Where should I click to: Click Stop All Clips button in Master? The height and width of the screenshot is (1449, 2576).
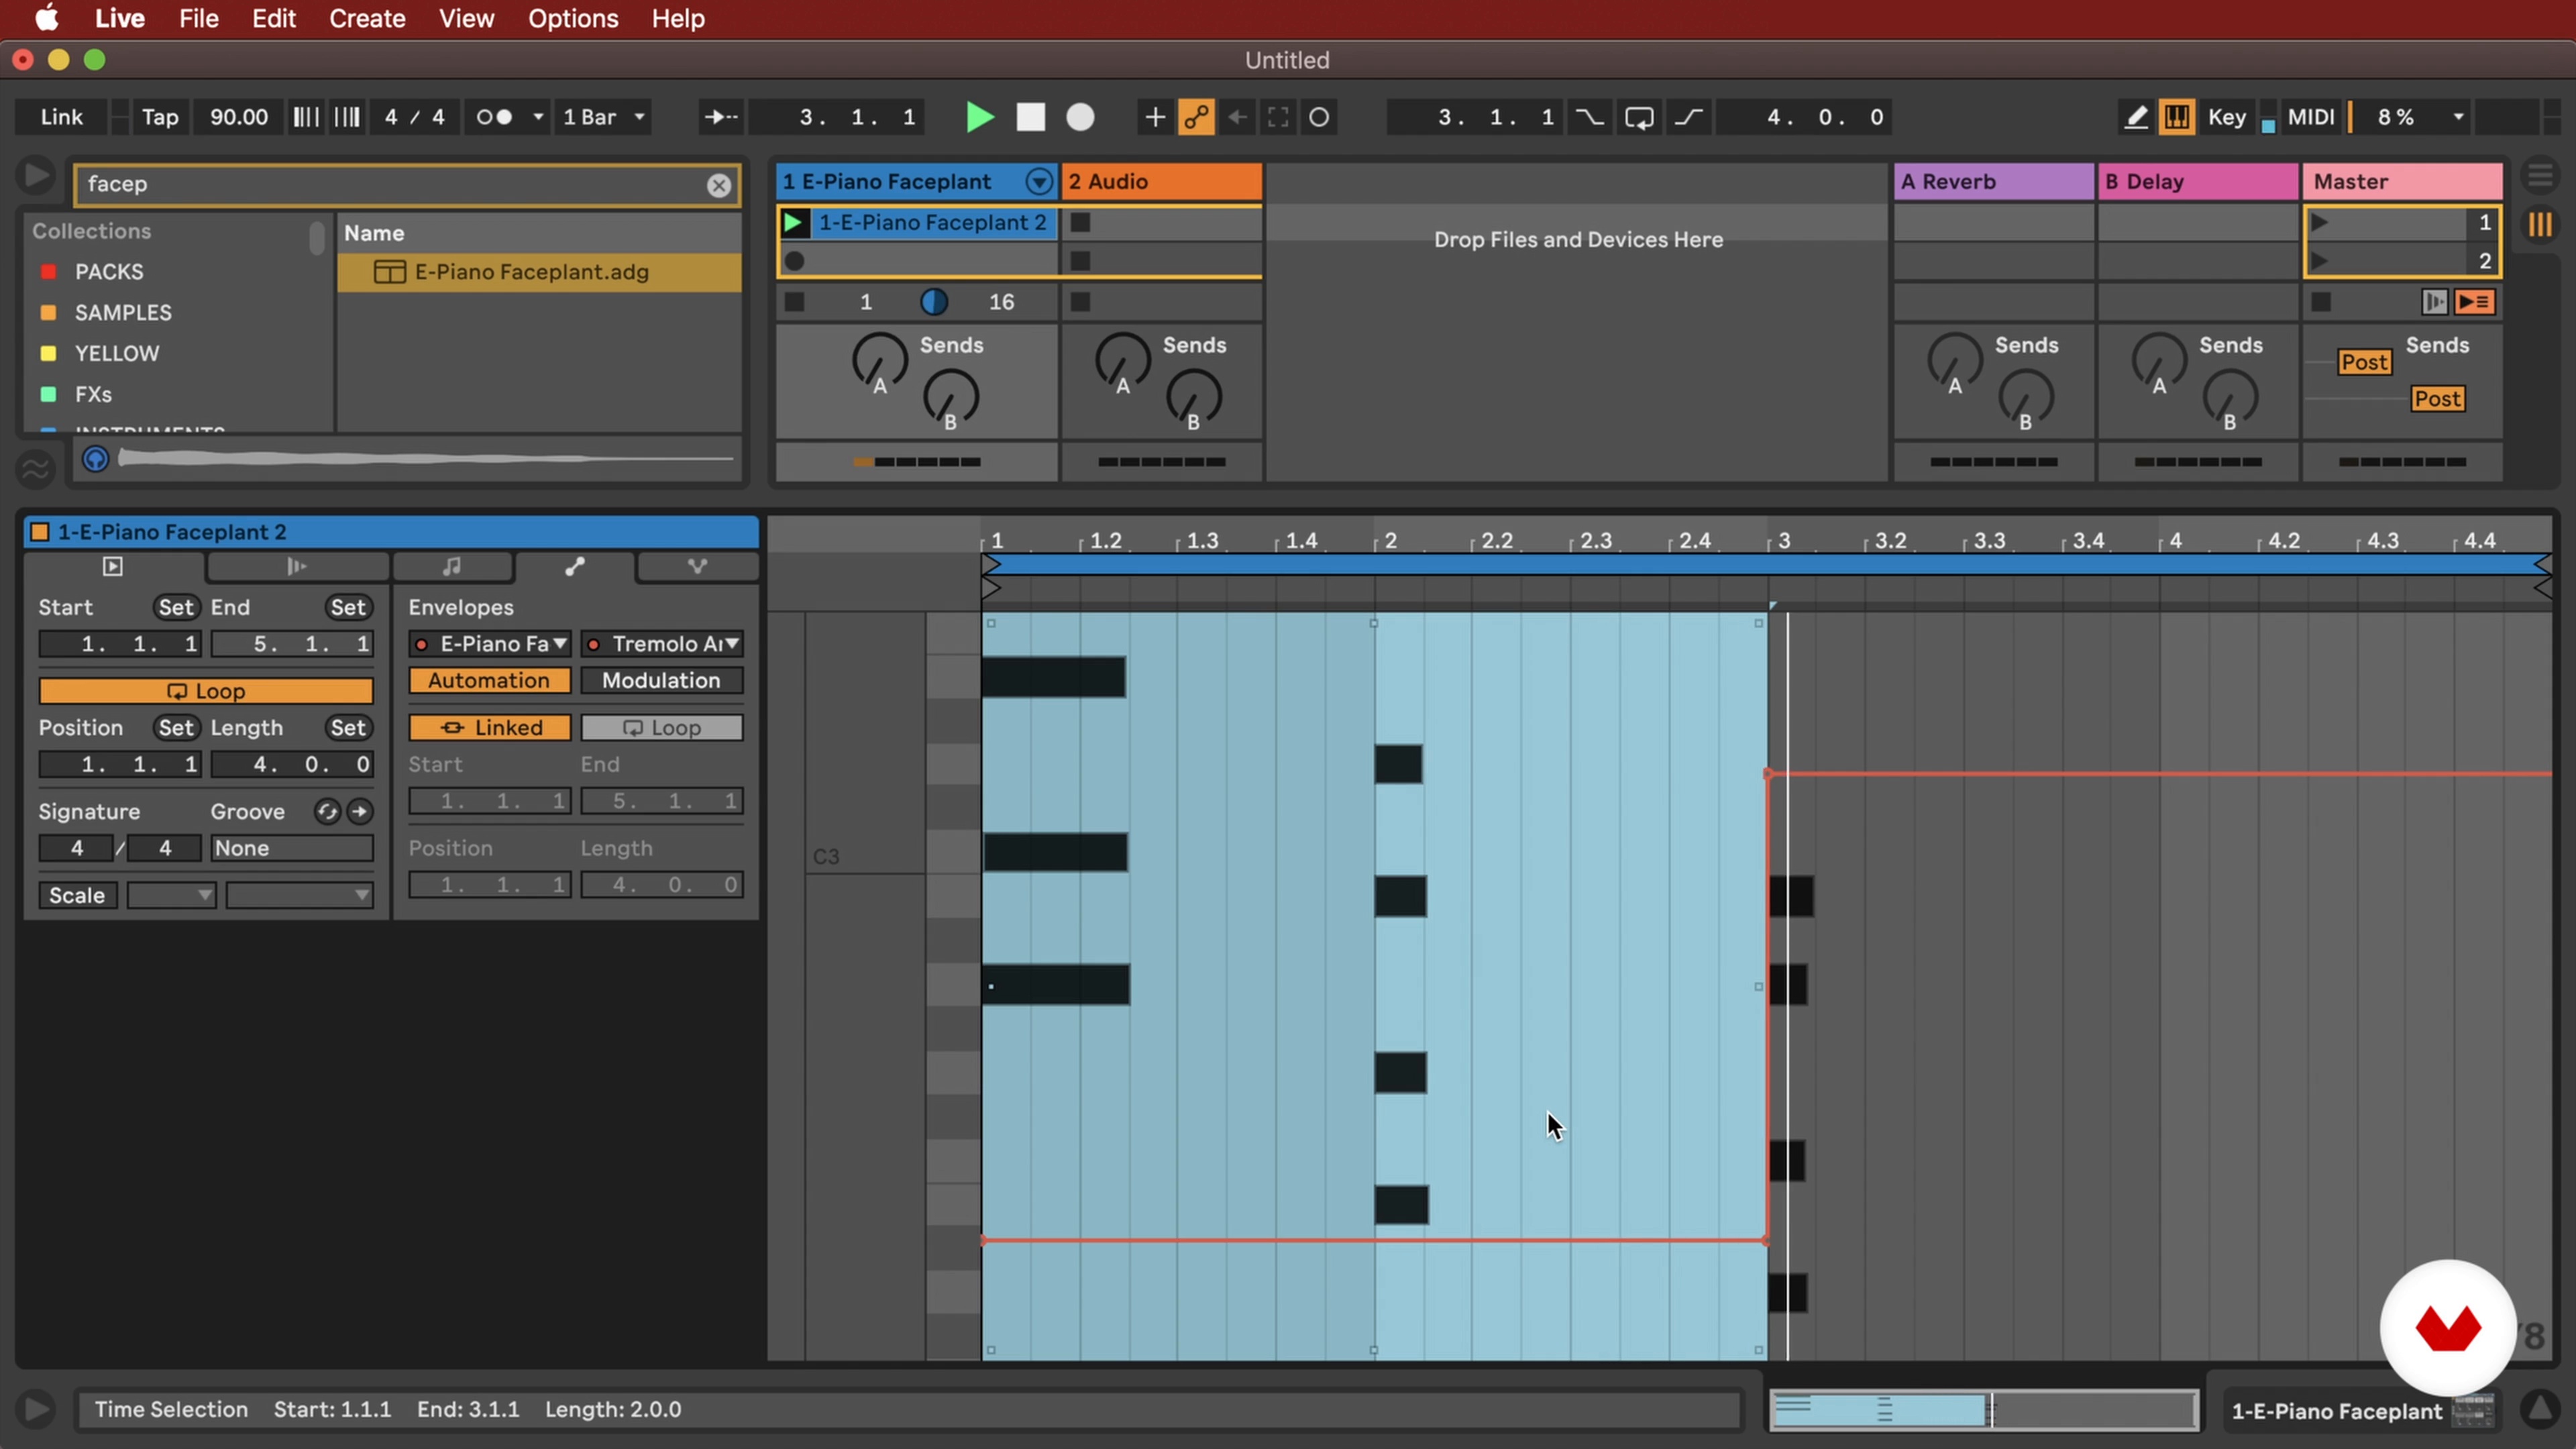click(x=2322, y=302)
